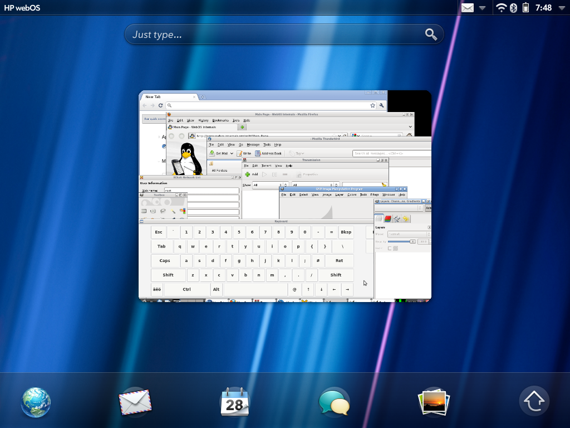The width and height of the screenshot is (570, 428).
Task: Toggle Ctrl key on the on-screen keyboard
Action: click(x=186, y=289)
